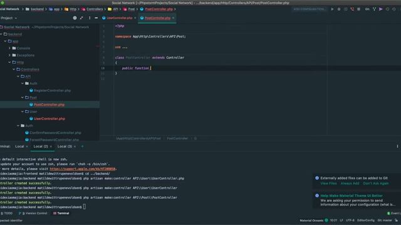Switch to Local (3) terminal tab
Image resolution: width=401 pixels, height=225 pixels.
tap(65, 146)
